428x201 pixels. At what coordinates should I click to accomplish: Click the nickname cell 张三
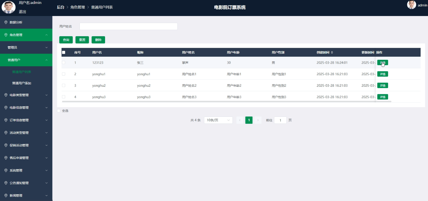tap(140, 63)
